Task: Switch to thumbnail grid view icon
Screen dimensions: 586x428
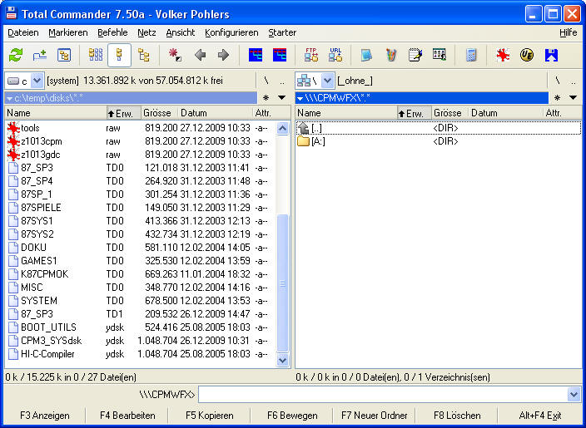Action: [96, 55]
